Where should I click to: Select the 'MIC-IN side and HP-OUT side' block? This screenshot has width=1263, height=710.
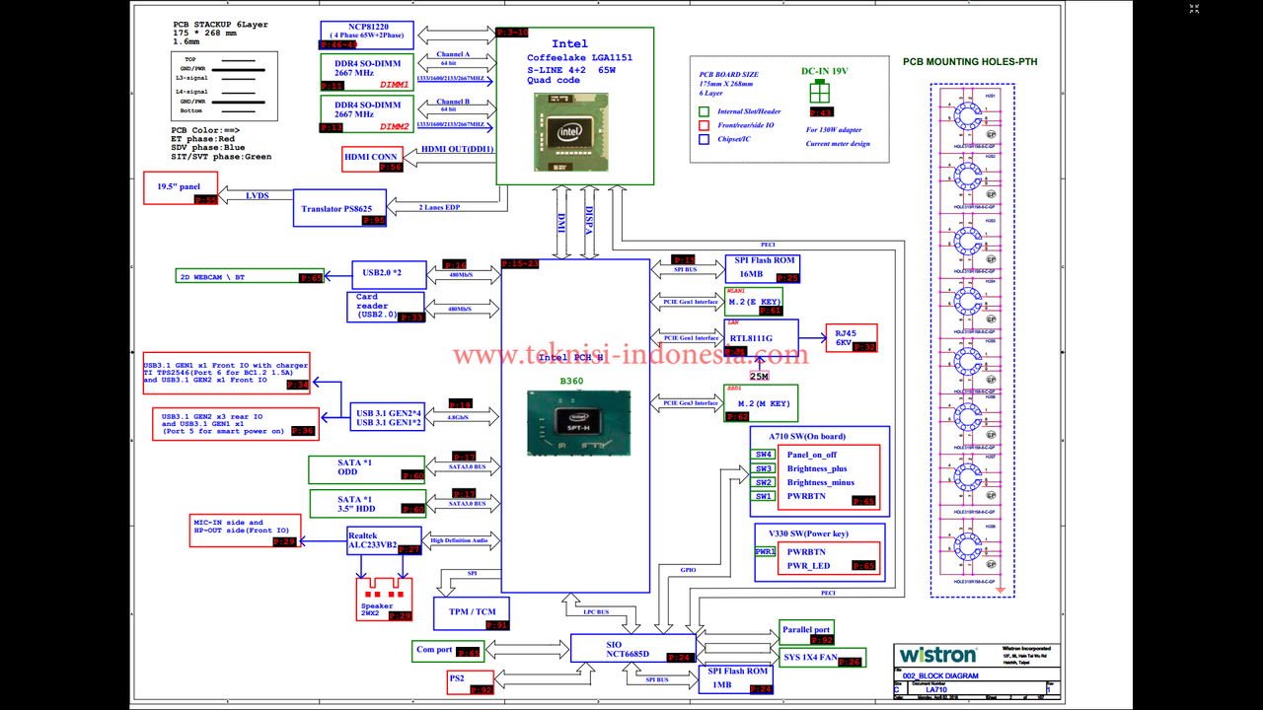point(244,531)
